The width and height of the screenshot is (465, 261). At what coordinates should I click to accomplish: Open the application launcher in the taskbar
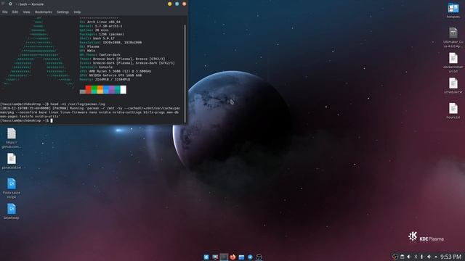[206, 257]
